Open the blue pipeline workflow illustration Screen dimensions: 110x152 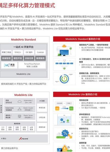[64, 64]
